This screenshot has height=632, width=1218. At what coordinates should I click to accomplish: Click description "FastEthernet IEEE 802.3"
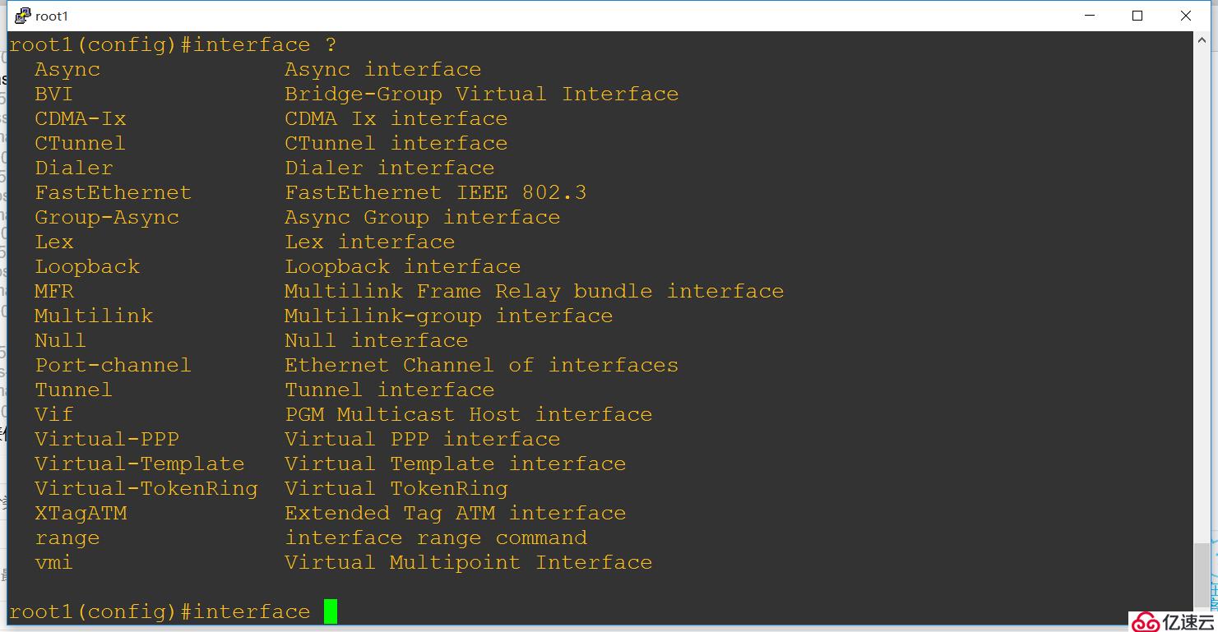(436, 193)
